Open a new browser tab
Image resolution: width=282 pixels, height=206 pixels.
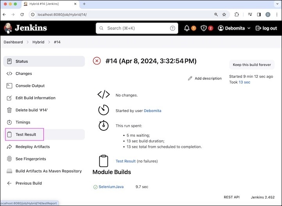pos(84,4)
